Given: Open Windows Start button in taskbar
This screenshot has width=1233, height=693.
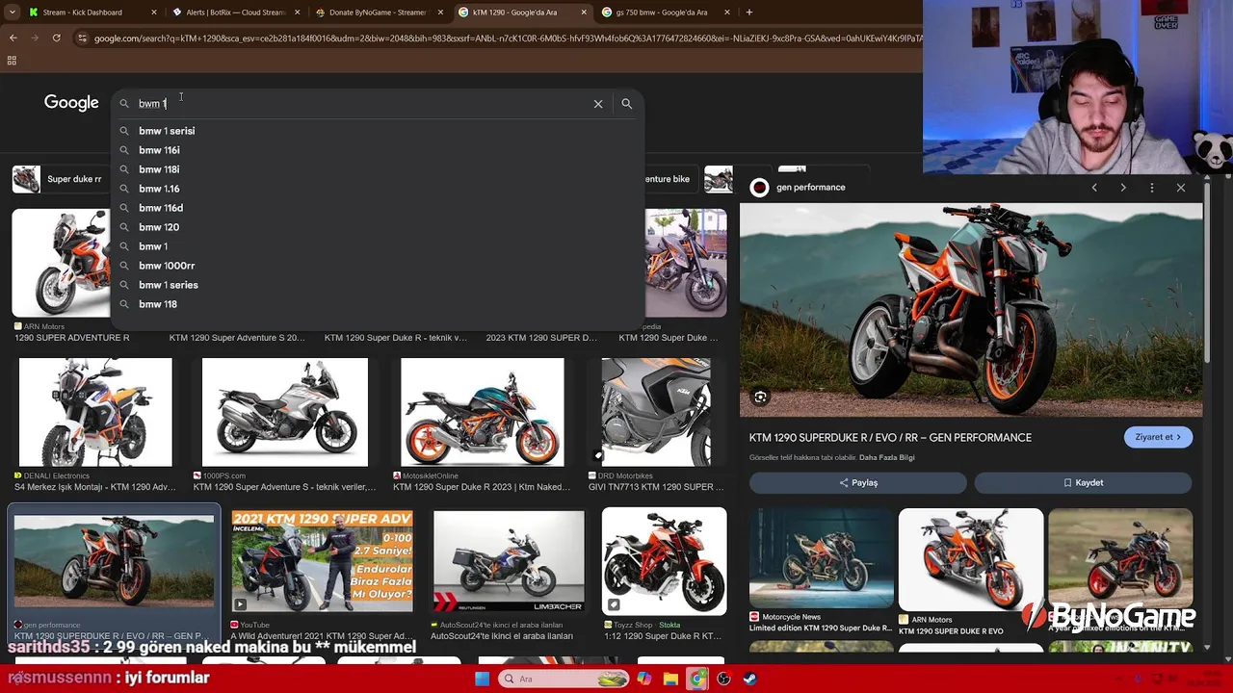Looking at the screenshot, I should coord(482,679).
